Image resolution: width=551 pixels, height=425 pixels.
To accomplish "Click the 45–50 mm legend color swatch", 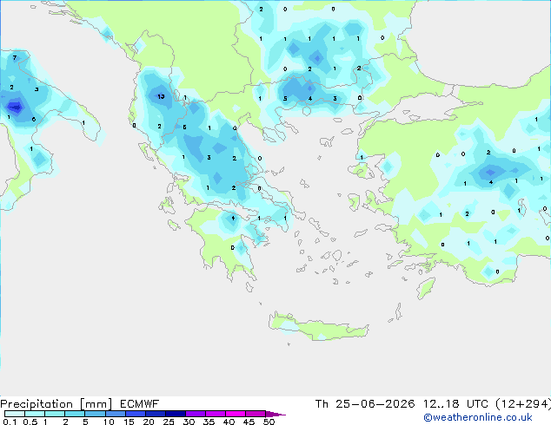I will tap(256, 414).
